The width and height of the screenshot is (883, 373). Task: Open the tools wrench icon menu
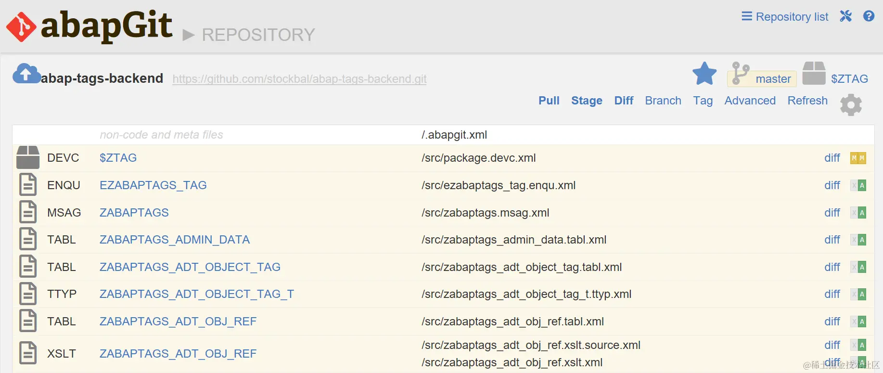(x=845, y=16)
